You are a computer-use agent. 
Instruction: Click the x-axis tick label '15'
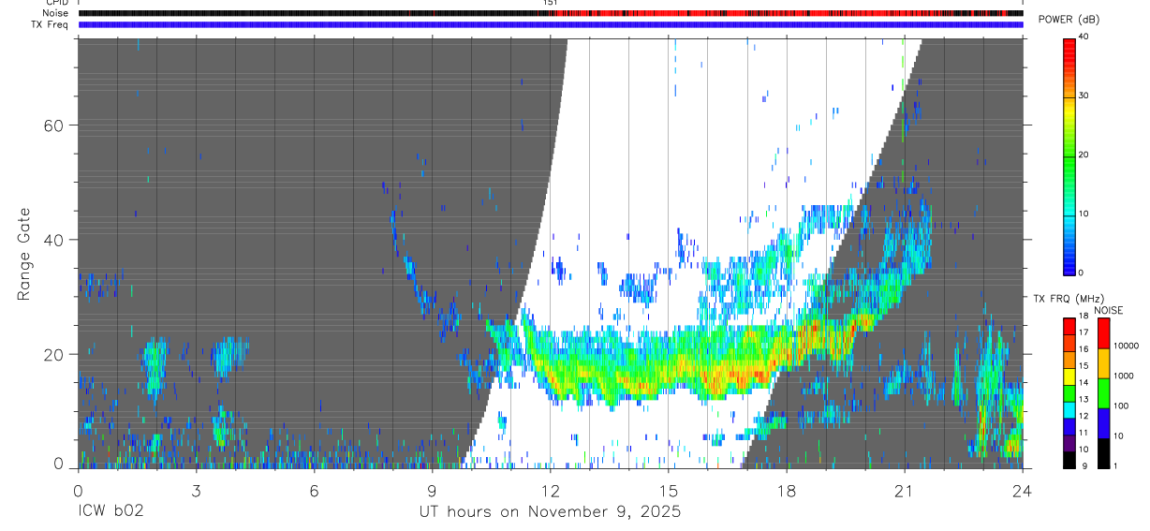pos(669,490)
